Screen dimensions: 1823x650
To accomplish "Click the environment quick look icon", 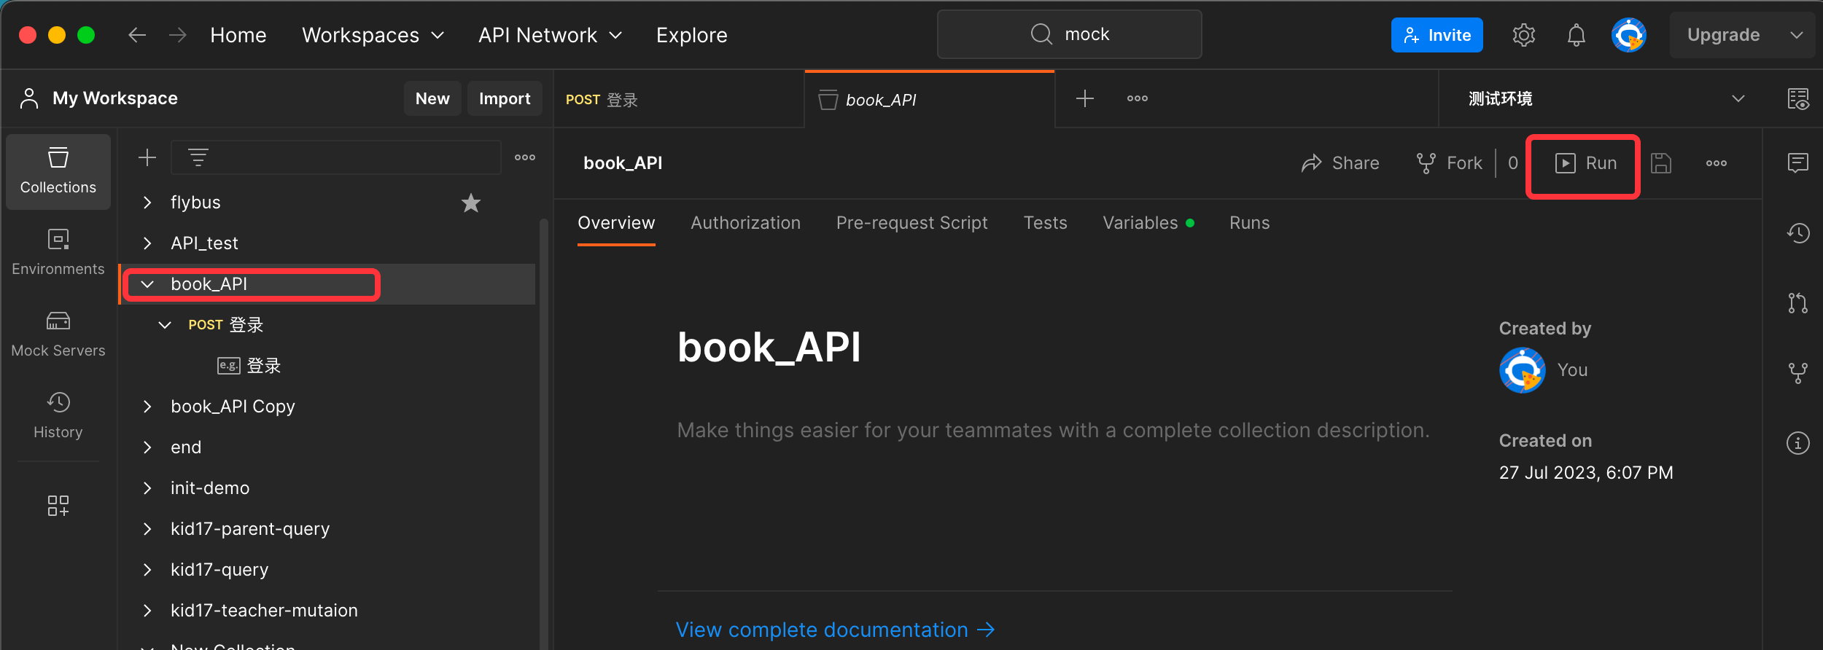I will 1797,98.
